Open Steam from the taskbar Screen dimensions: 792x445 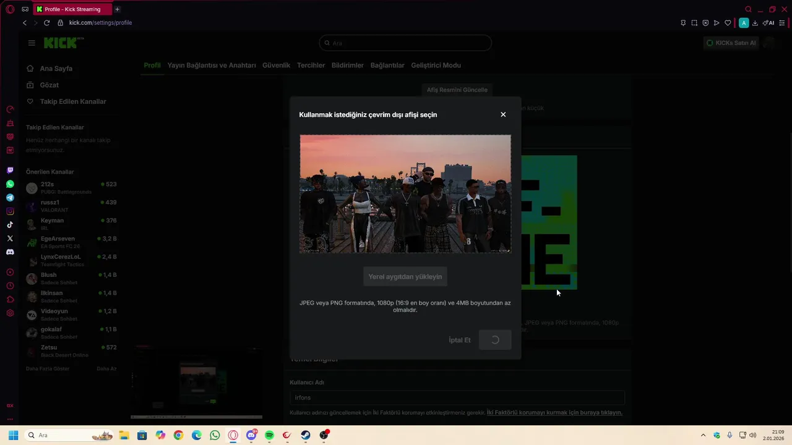[306, 435]
